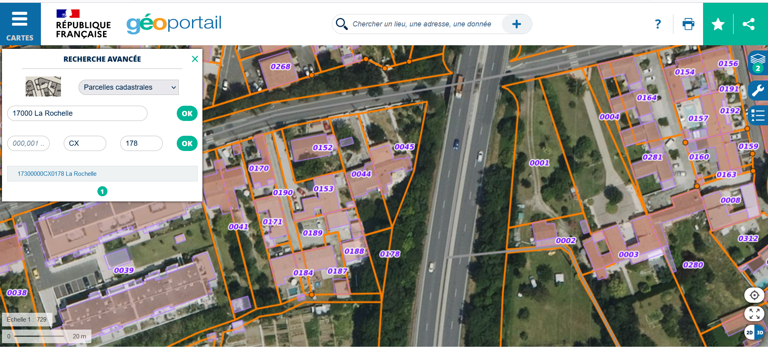Switch to 3D view
This screenshot has width=768, height=350.
tap(760, 333)
